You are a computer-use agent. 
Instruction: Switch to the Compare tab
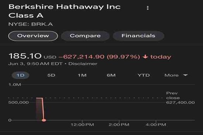tap(85, 36)
